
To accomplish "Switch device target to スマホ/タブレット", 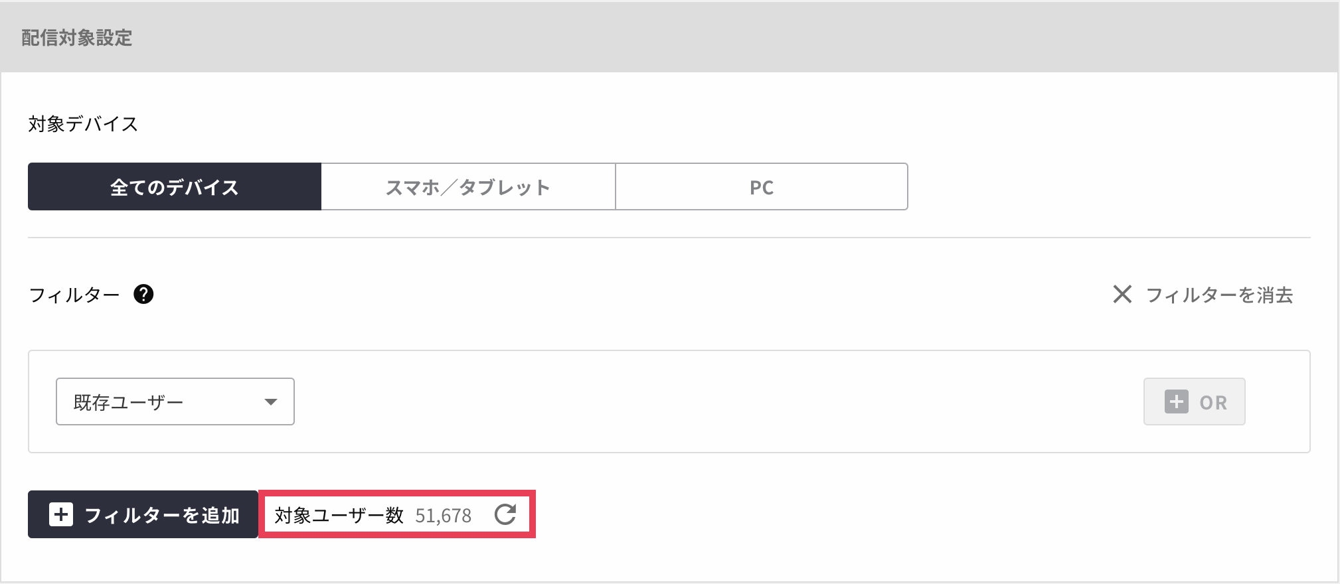I will click(x=468, y=187).
